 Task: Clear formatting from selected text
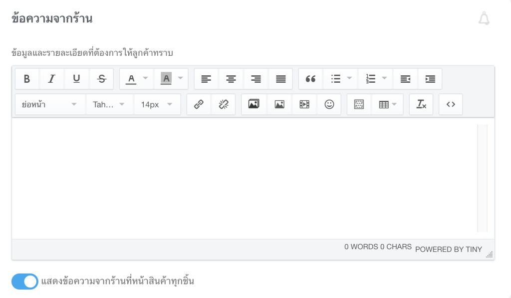click(421, 105)
